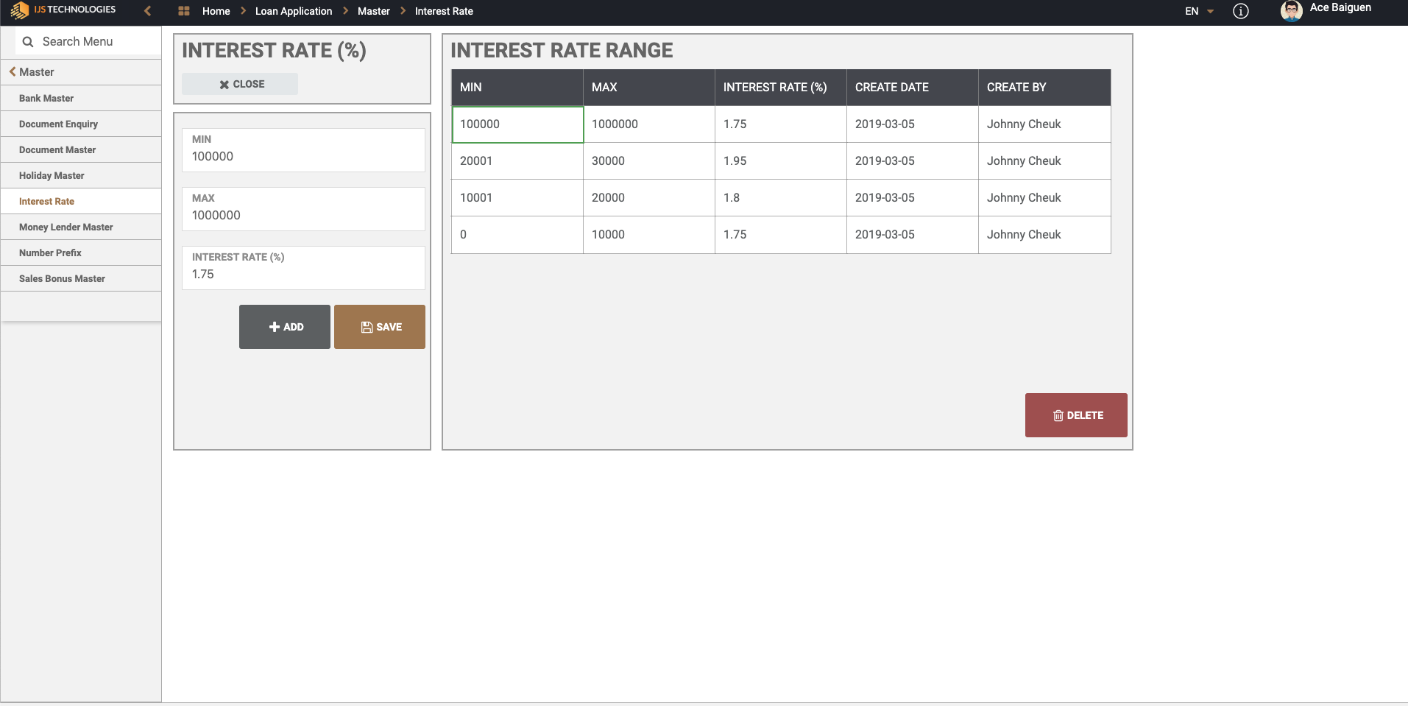Click the Add button

point(285,327)
